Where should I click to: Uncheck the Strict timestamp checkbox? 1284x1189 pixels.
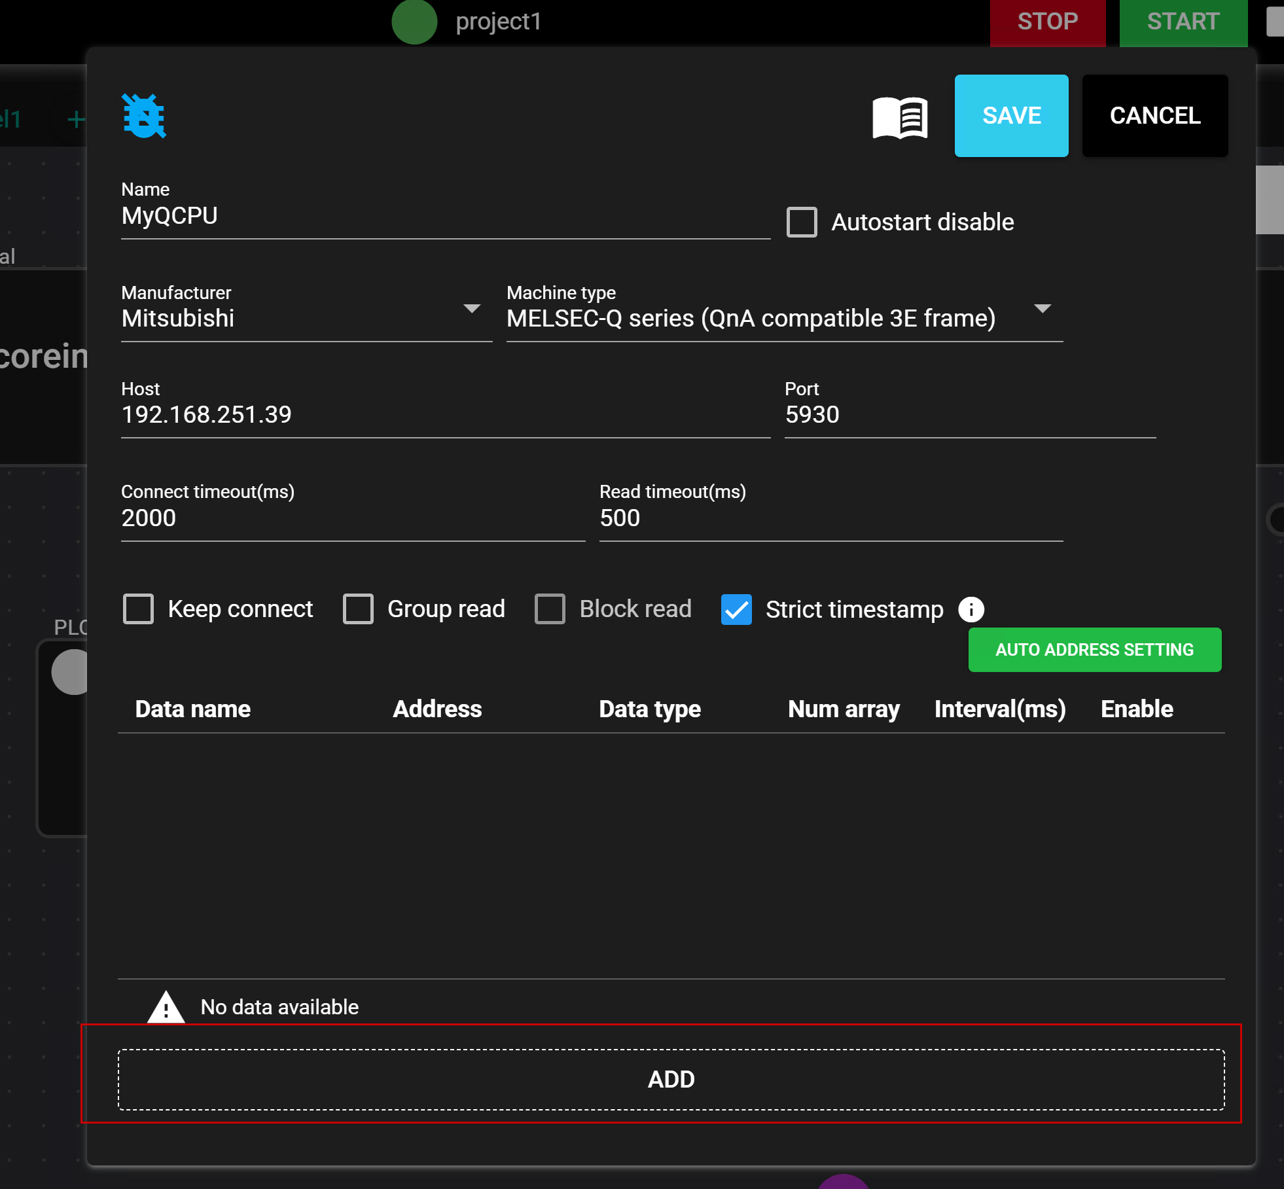tap(736, 609)
